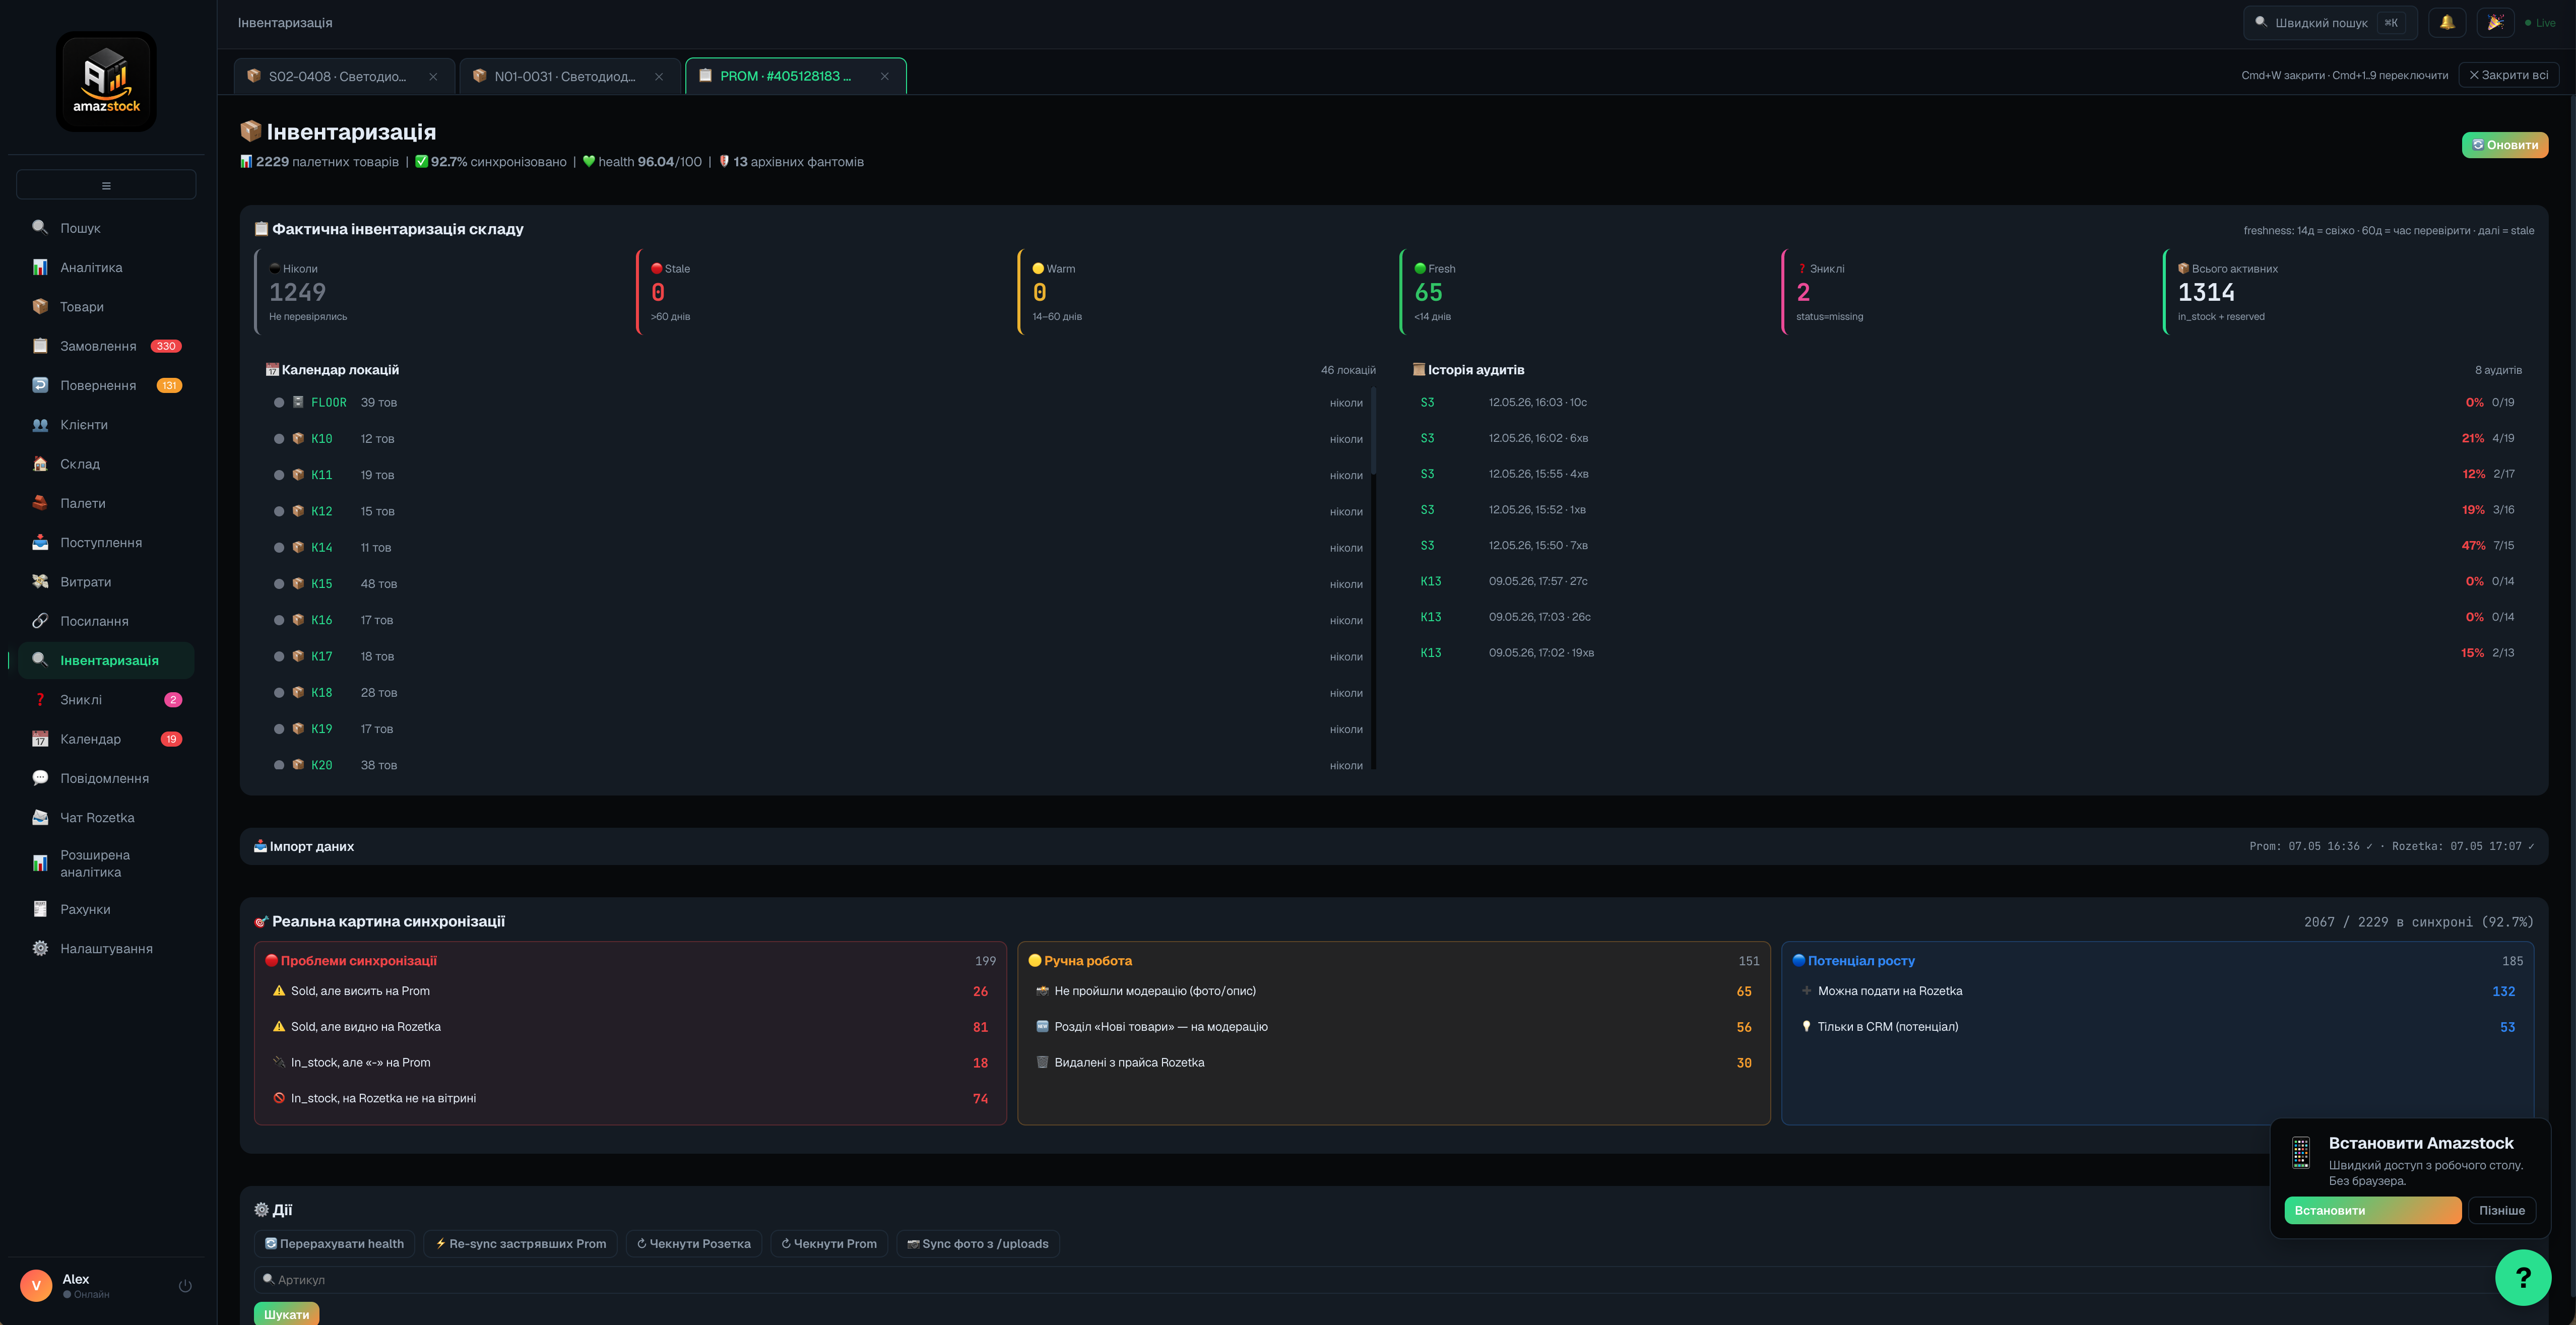
Task: Toggle the sidebar collapse hamburger button
Action: pos(106,185)
